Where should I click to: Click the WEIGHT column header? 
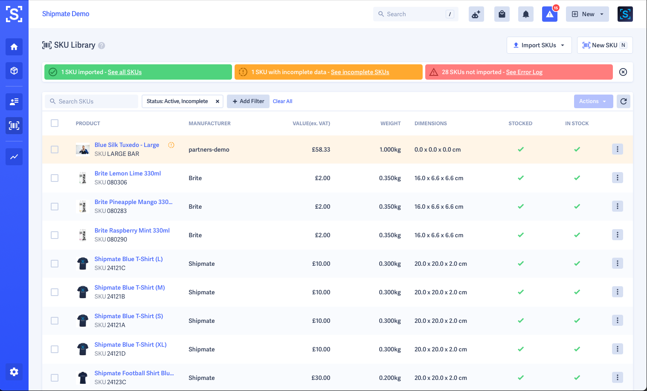pyautogui.click(x=391, y=124)
